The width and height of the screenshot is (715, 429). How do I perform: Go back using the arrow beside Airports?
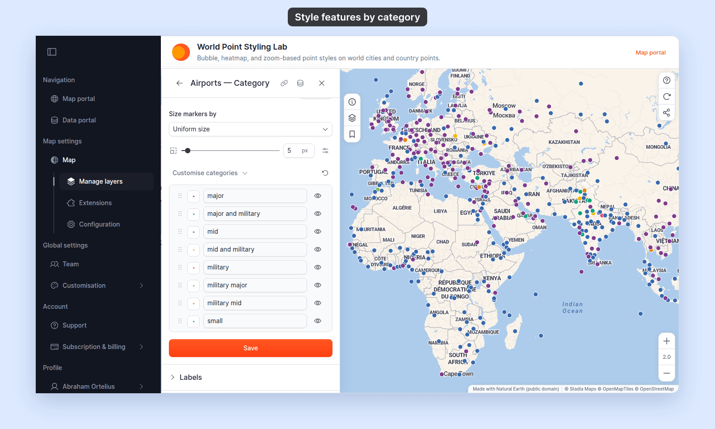click(x=179, y=83)
